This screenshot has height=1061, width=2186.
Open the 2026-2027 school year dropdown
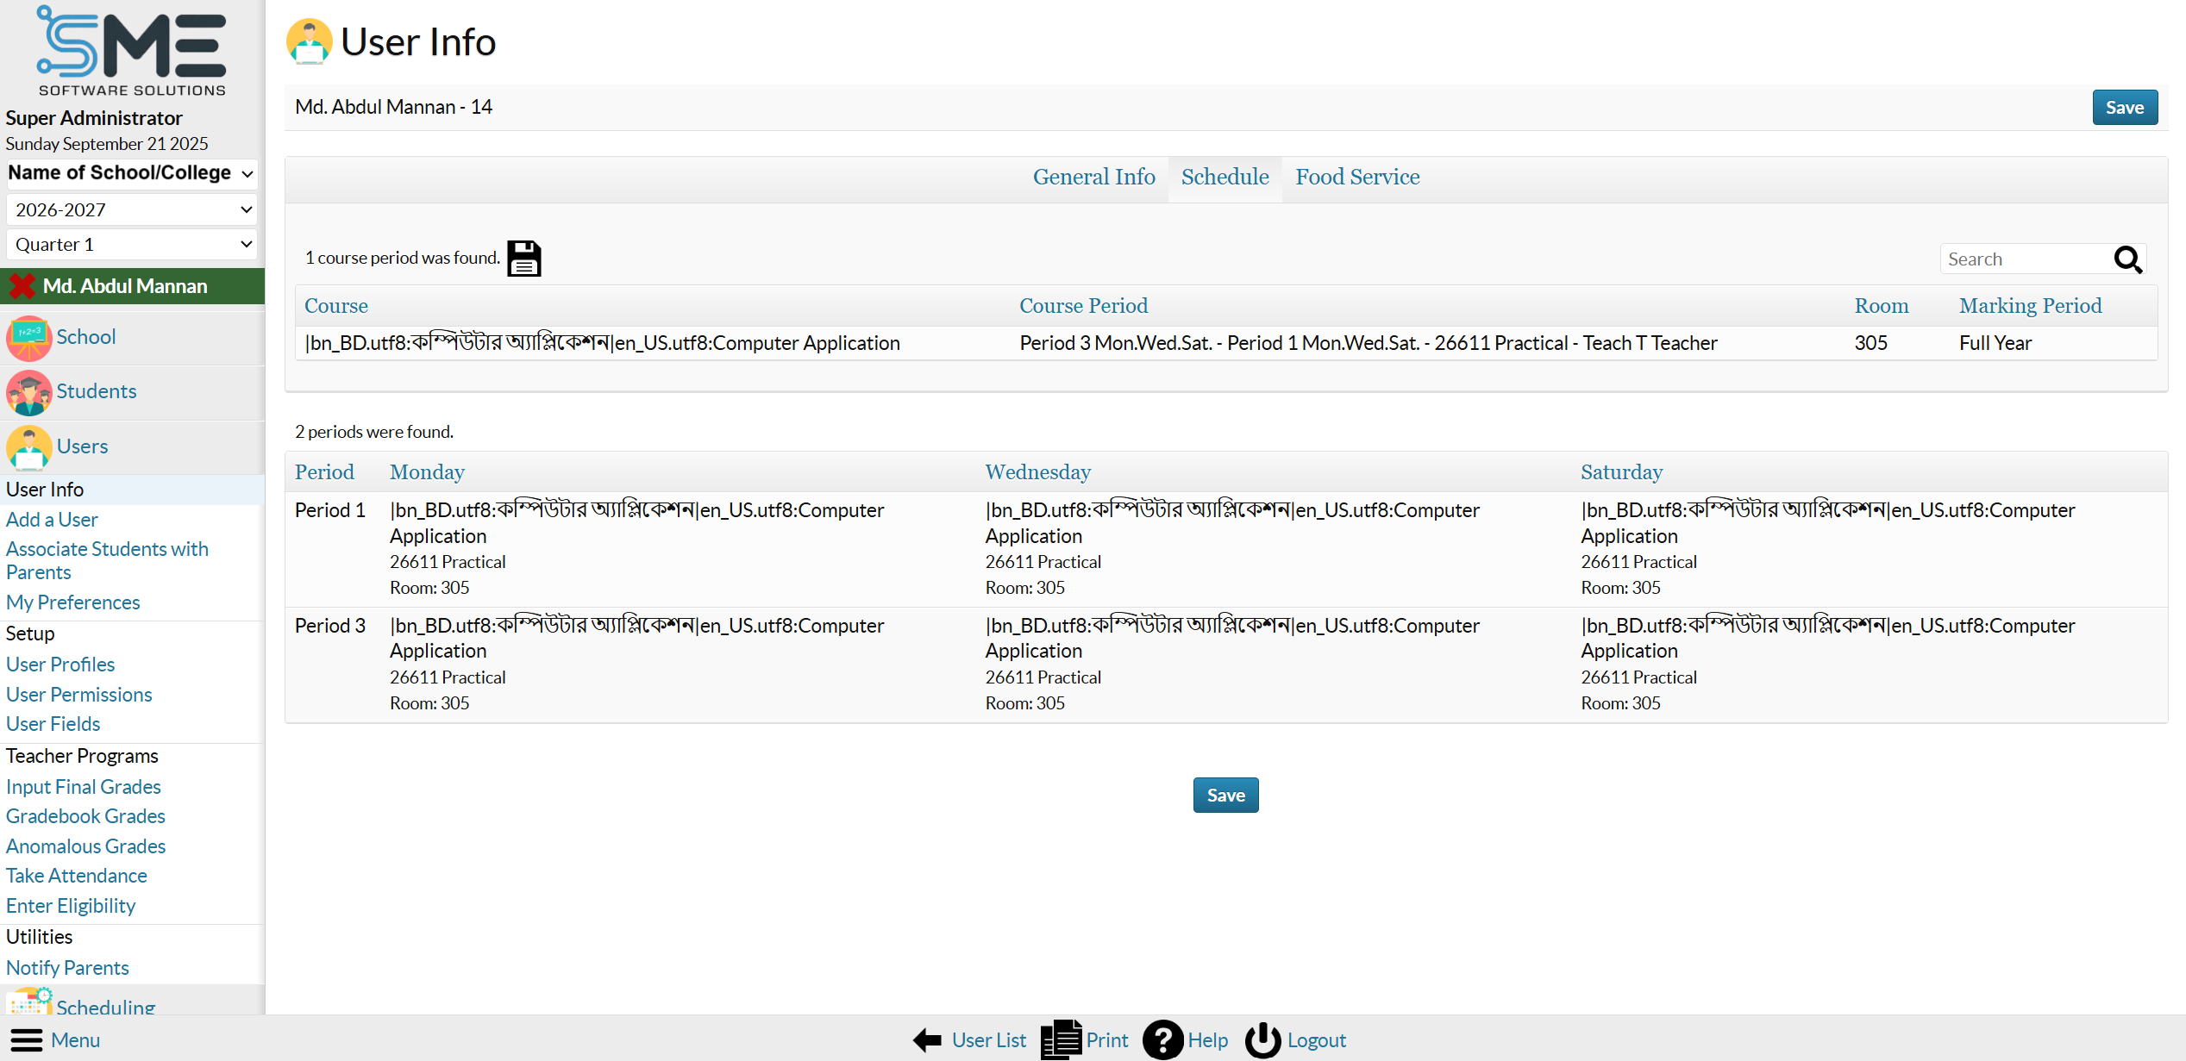(131, 209)
